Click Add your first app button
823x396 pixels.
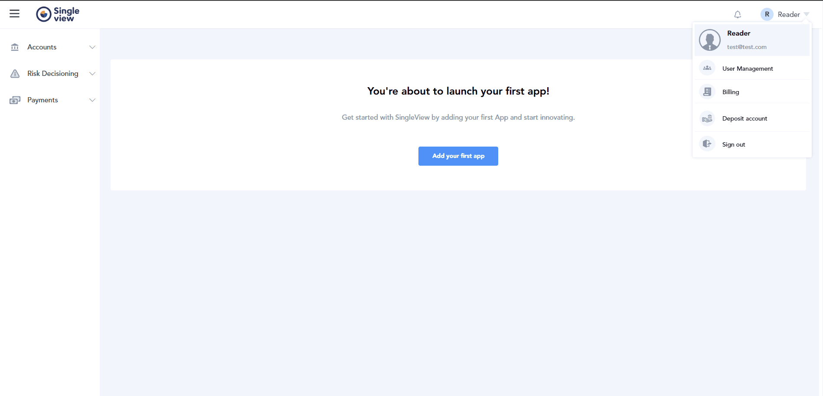coord(458,156)
